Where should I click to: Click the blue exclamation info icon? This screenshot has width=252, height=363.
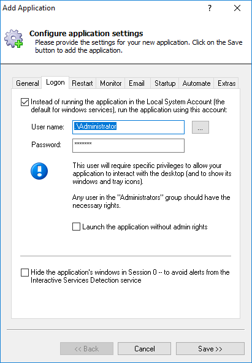[x=39, y=171]
